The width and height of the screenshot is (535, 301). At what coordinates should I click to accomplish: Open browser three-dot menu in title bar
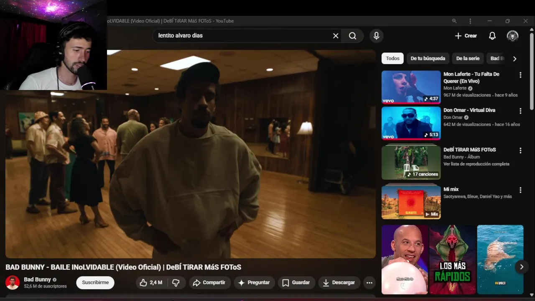click(470, 21)
